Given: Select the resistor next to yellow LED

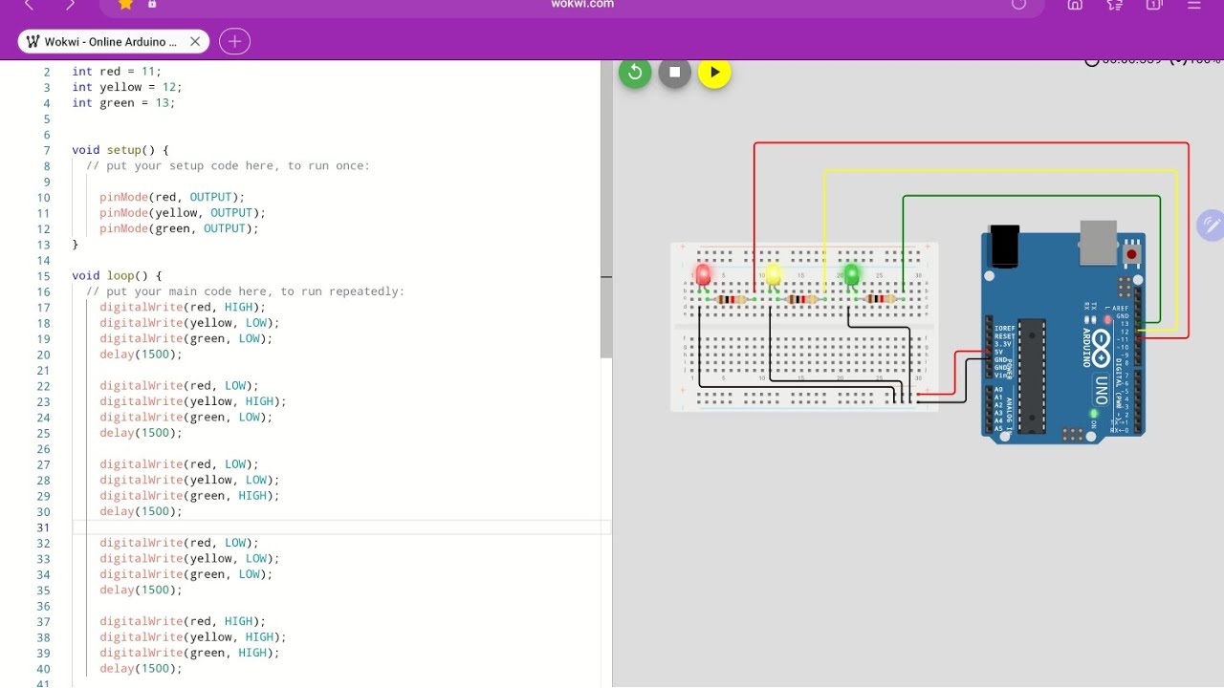Looking at the screenshot, I should [x=801, y=299].
